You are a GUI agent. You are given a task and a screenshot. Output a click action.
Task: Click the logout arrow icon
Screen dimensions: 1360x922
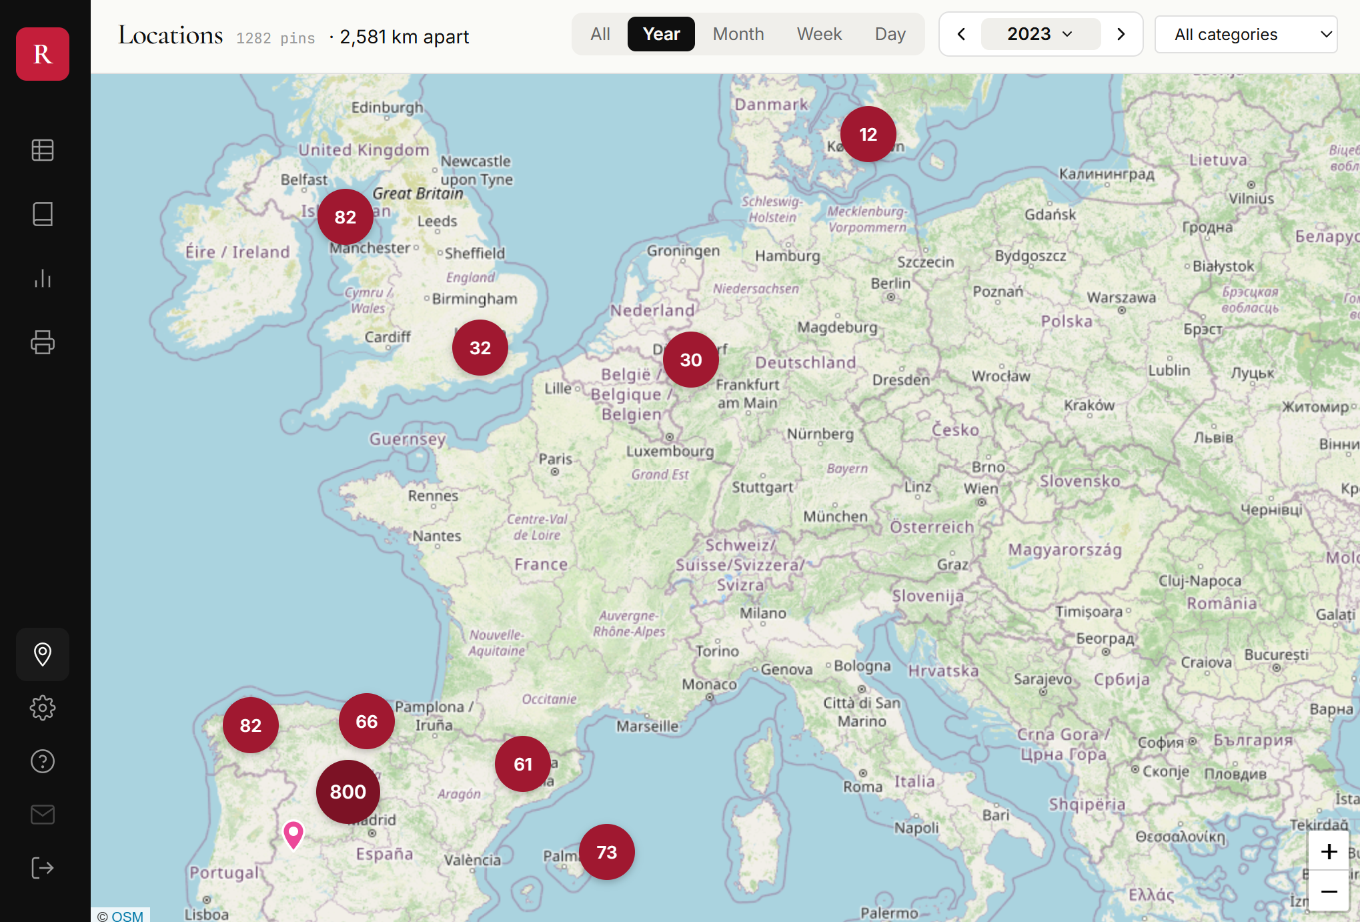click(43, 868)
